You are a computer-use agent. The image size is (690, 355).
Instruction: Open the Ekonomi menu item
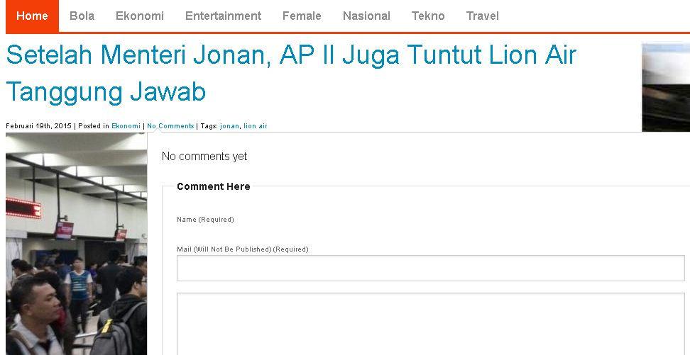tap(140, 16)
